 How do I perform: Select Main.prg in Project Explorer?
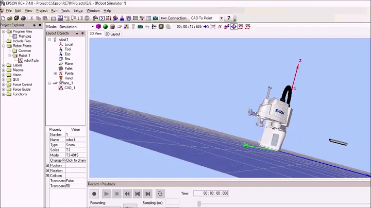pyautogui.click(x=25, y=36)
